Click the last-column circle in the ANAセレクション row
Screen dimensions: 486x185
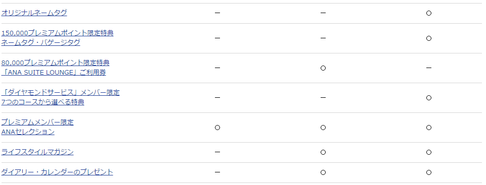click(x=429, y=128)
